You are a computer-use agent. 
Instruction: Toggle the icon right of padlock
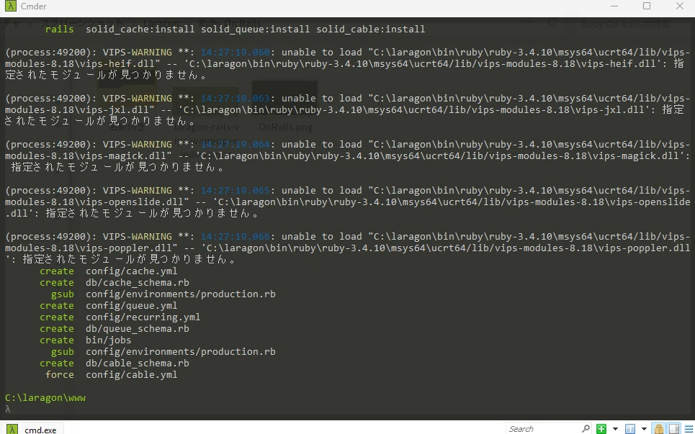point(673,429)
